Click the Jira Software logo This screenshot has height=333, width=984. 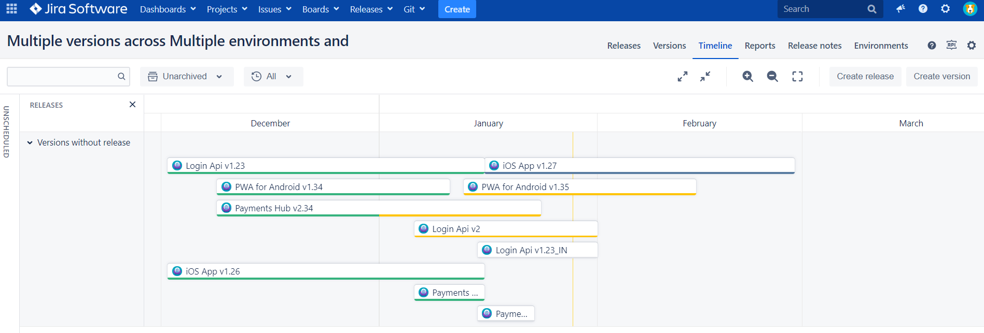click(78, 9)
